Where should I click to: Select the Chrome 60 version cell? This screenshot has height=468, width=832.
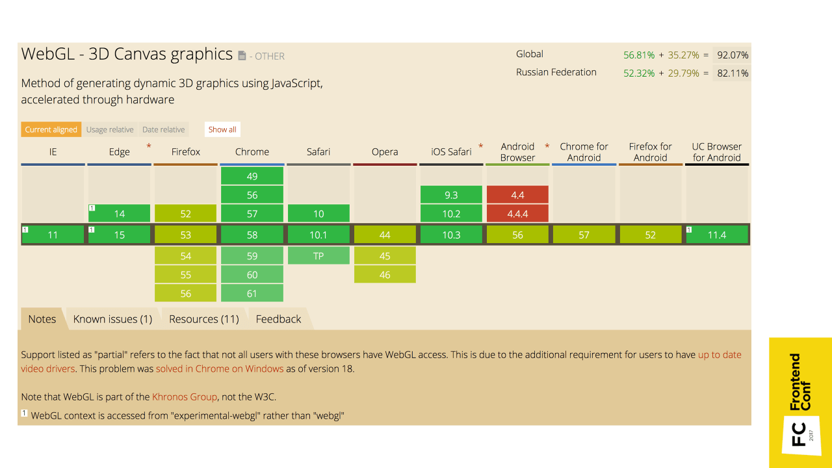coord(252,275)
